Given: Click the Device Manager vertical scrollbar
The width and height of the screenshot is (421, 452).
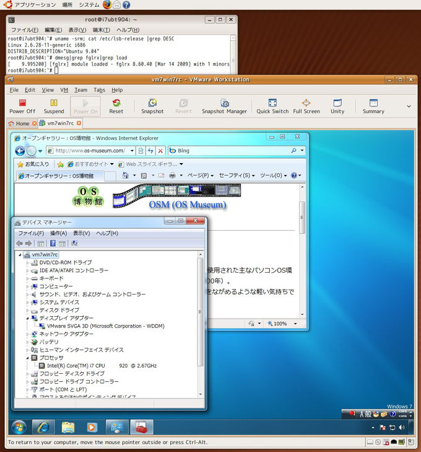Looking at the screenshot, I should (200, 324).
